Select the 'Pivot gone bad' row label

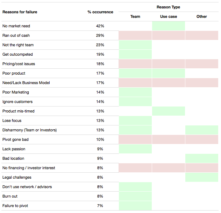point(15,139)
